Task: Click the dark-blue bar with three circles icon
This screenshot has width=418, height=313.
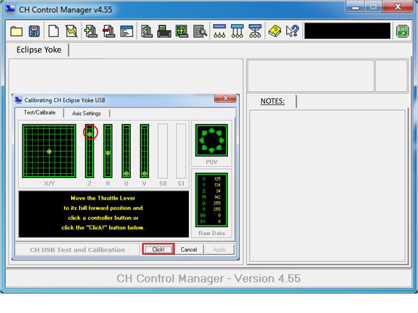Action: point(220,31)
